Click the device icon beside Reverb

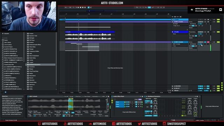coord(28,78)
